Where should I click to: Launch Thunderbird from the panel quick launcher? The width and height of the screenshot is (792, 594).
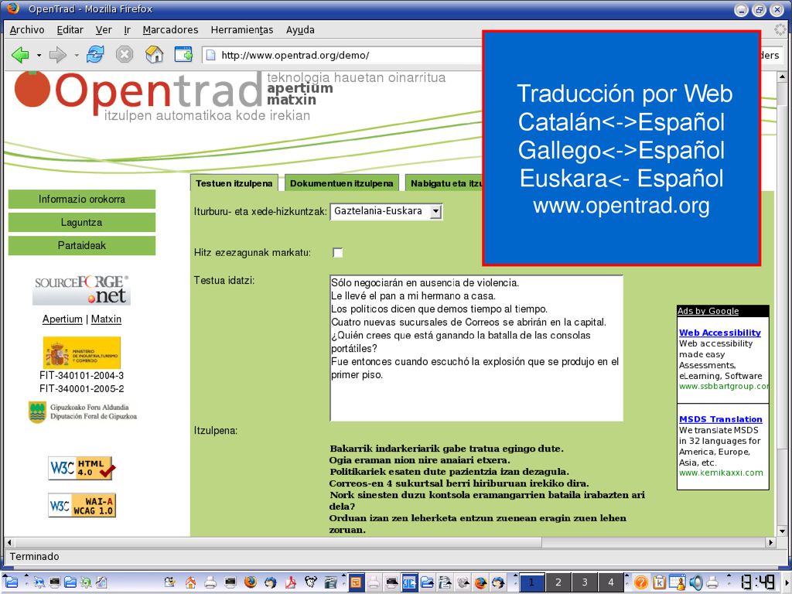pos(270,582)
